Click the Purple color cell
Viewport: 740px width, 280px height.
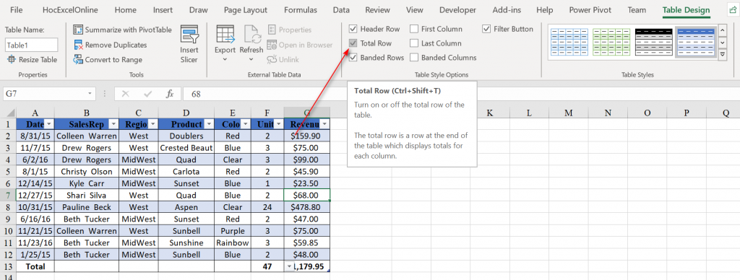click(x=233, y=231)
